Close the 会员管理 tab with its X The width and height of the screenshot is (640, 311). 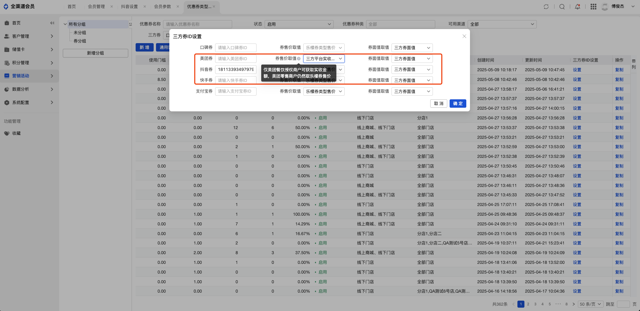112,7
